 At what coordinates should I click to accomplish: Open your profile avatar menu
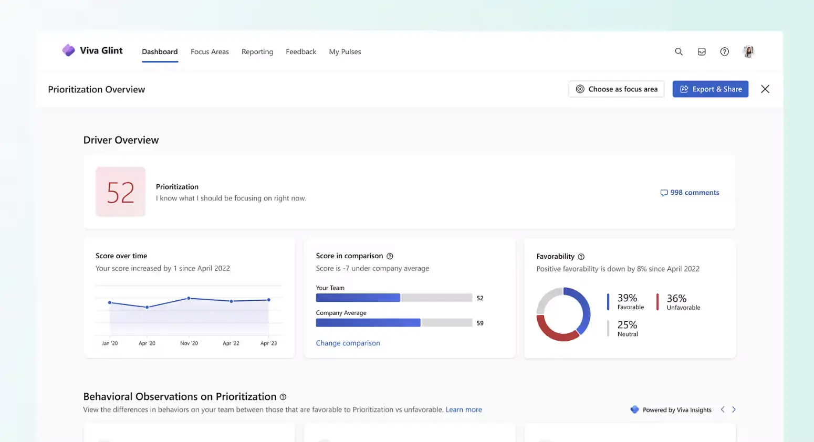click(x=748, y=51)
